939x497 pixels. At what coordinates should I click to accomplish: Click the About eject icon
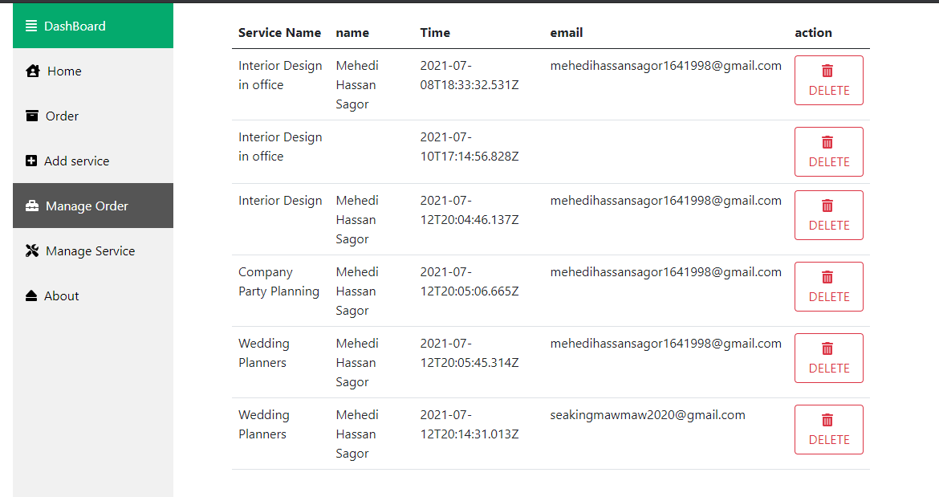coord(31,295)
